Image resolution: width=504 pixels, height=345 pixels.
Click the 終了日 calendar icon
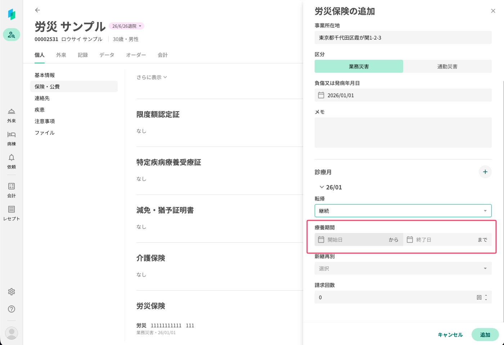(x=410, y=239)
